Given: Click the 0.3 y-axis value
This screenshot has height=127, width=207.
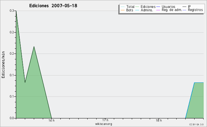Looking at the screenshot, I should tap(12, 11).
